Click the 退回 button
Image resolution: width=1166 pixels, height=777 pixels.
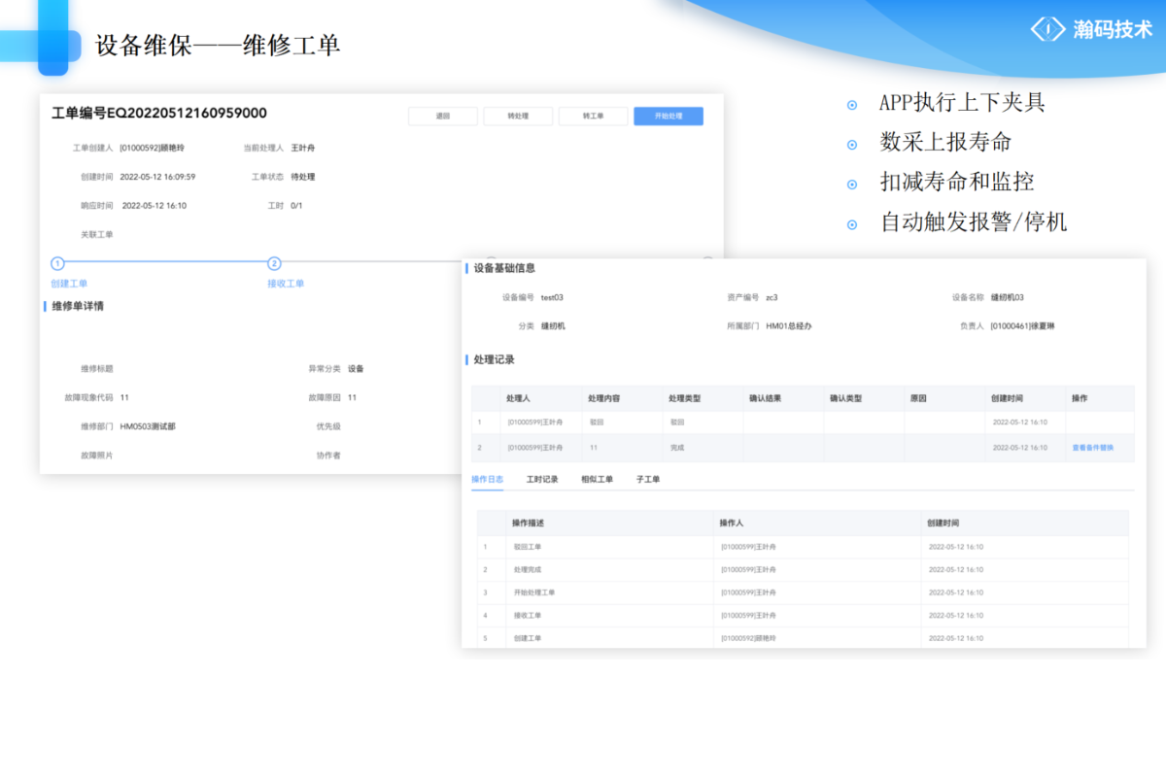pyautogui.click(x=442, y=115)
